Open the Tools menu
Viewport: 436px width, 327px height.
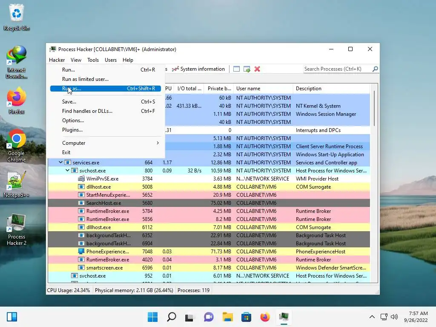tap(93, 60)
